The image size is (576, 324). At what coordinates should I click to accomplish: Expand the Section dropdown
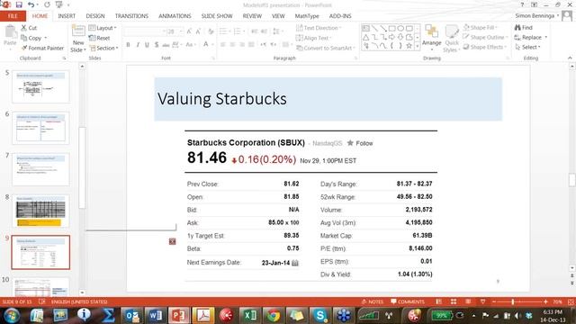pos(103,48)
